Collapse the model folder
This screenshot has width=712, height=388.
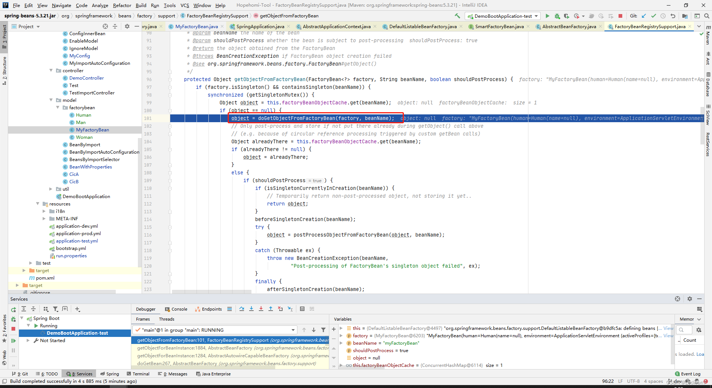[51, 100]
